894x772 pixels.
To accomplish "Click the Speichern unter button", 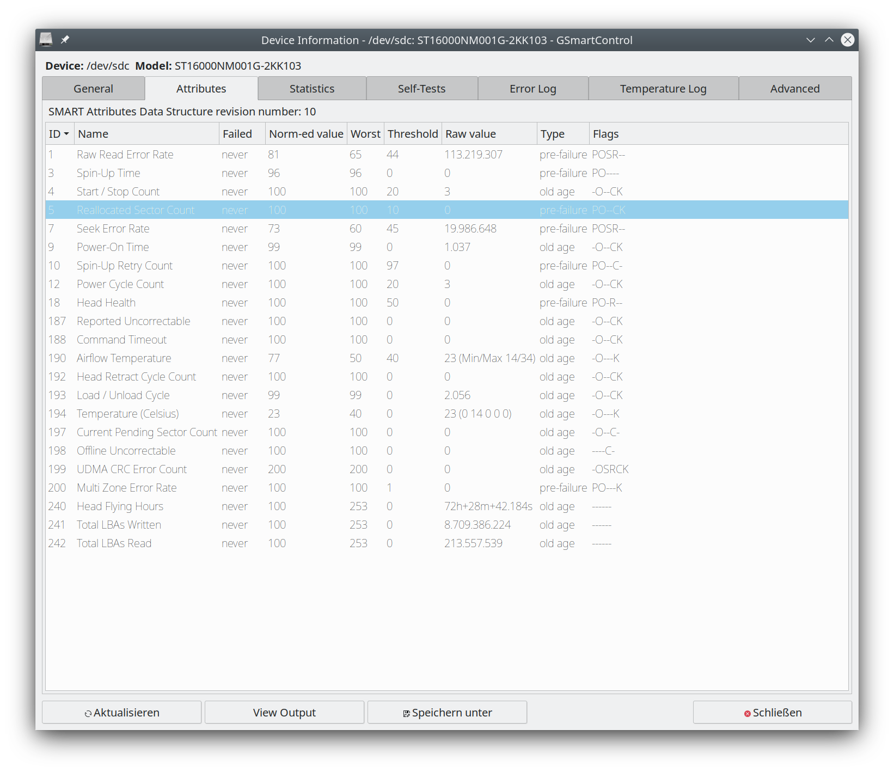I will (x=447, y=713).
